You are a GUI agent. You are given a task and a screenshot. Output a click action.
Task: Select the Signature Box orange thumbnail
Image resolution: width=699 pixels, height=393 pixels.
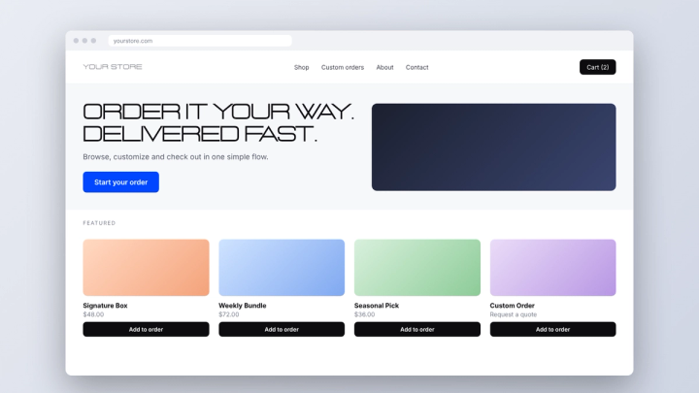pos(146,268)
